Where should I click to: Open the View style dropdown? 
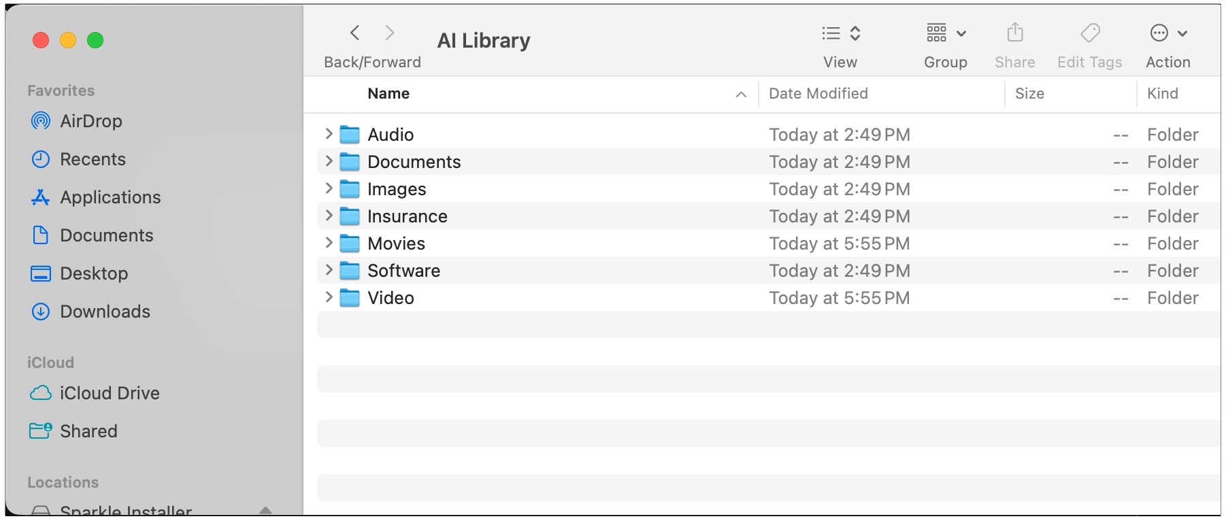(x=840, y=33)
